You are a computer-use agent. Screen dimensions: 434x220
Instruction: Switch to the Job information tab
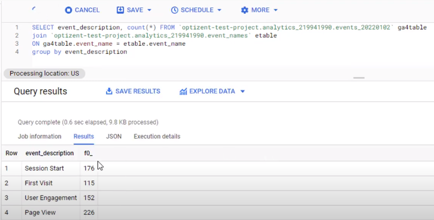pos(39,136)
